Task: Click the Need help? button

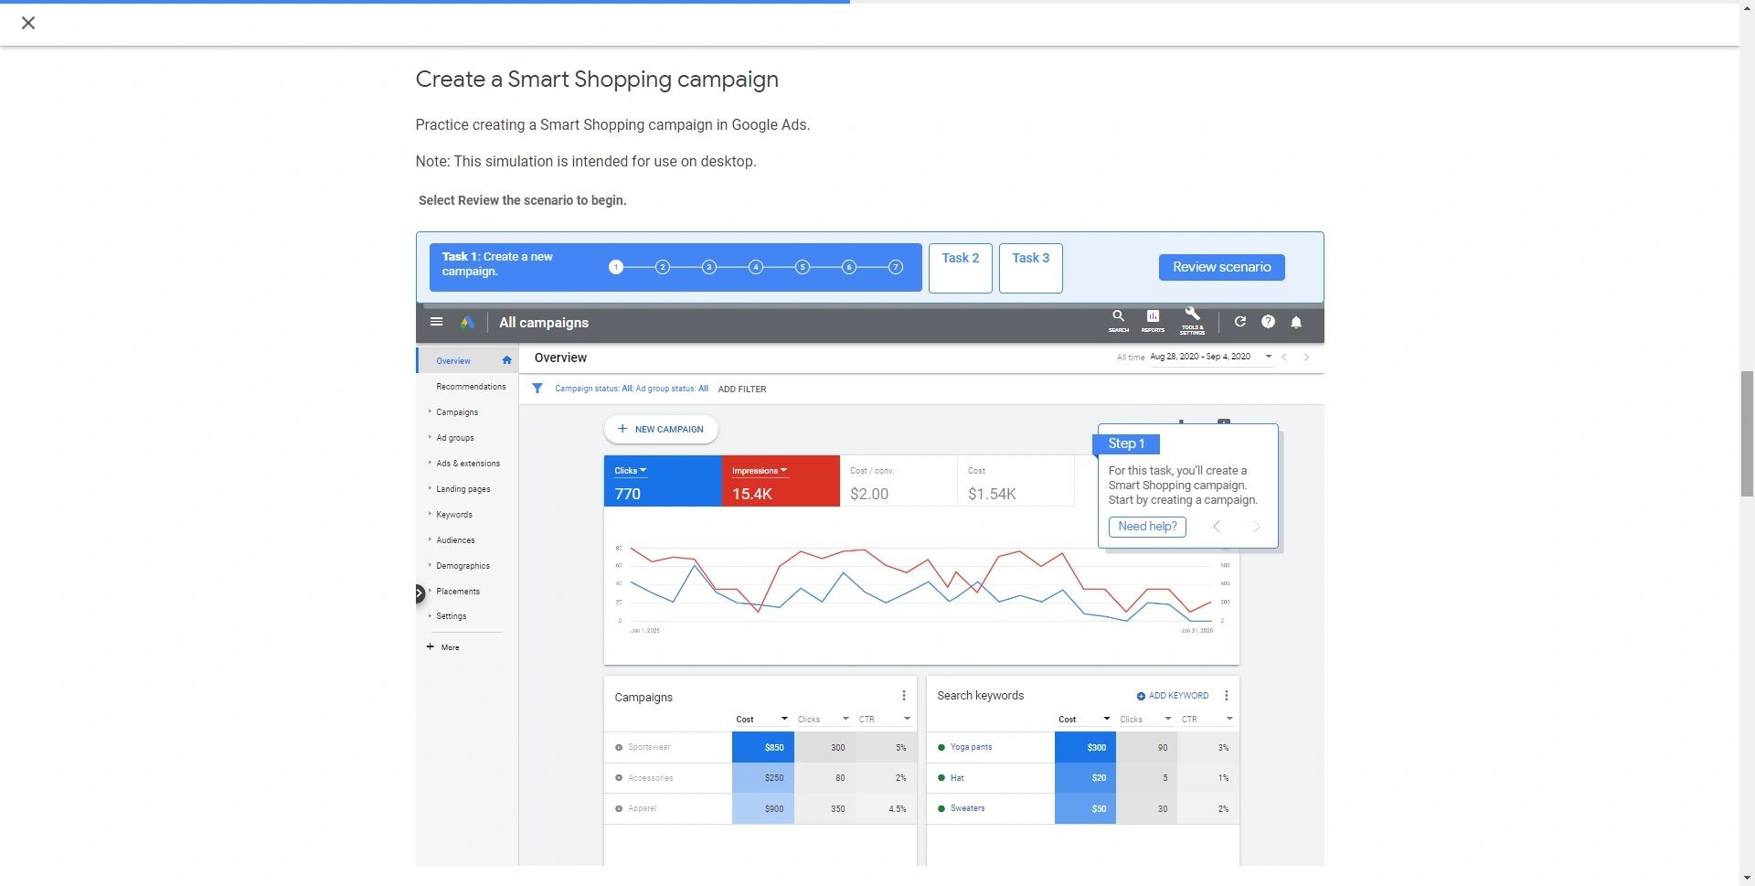Action: click(1147, 527)
